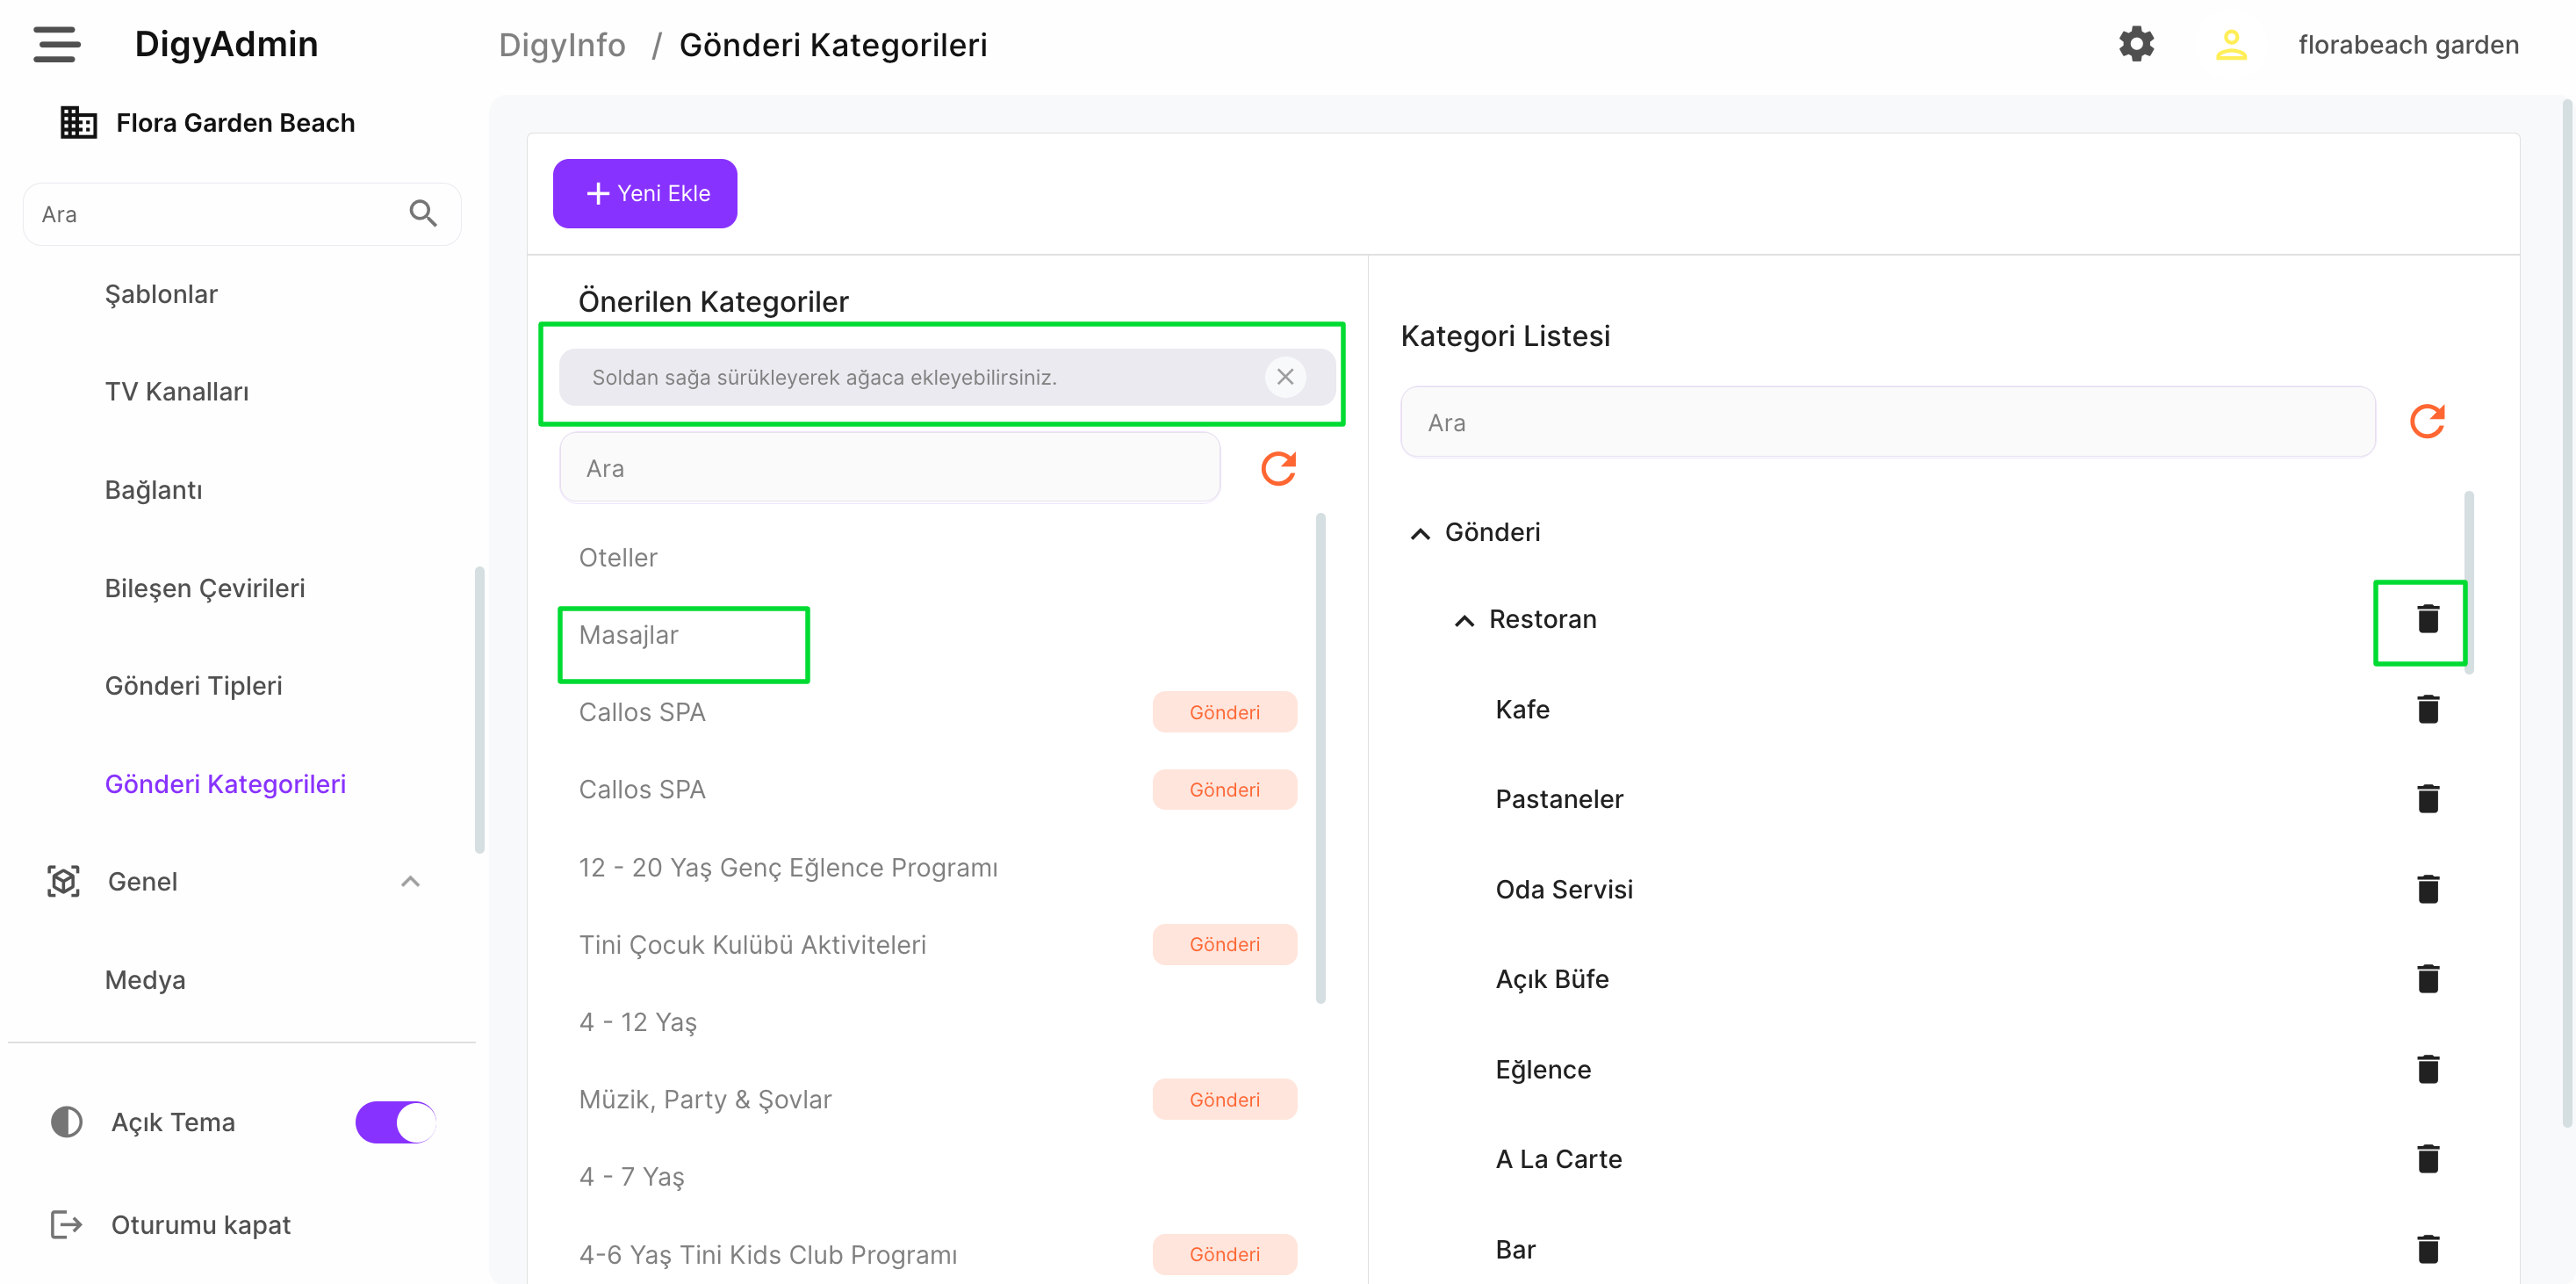Select Masajlar in suggested categories

628,635
